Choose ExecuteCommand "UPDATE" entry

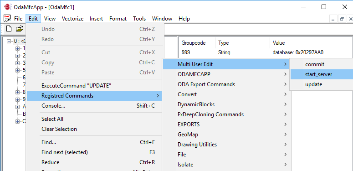click(94, 86)
